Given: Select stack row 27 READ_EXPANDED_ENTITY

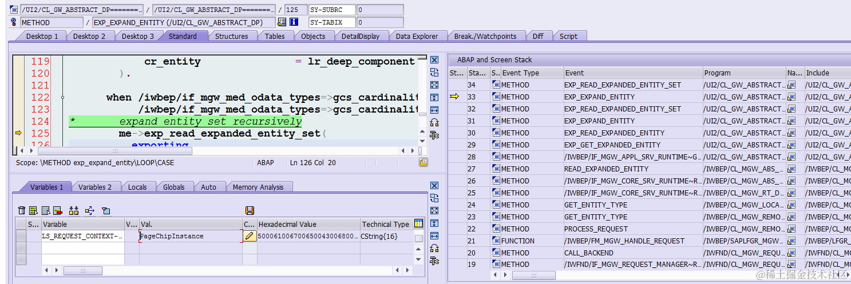Looking at the screenshot, I should tap(649, 169).
